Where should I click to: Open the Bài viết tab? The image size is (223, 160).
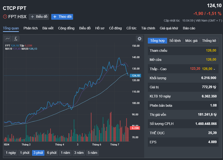point(48,28)
